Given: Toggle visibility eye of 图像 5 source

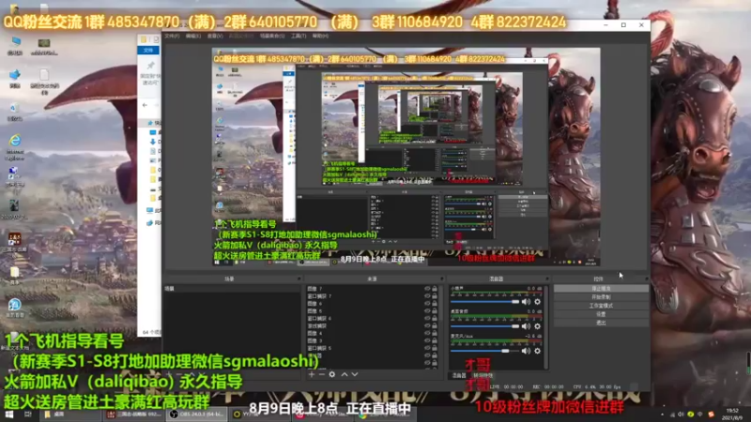Looking at the screenshot, I should [x=427, y=311].
